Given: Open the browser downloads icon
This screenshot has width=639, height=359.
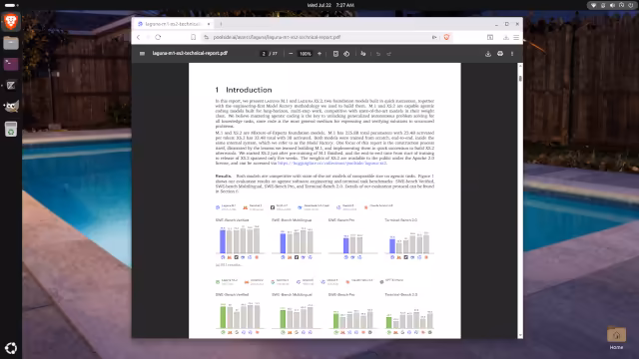Looking at the screenshot, I should click(506, 37).
